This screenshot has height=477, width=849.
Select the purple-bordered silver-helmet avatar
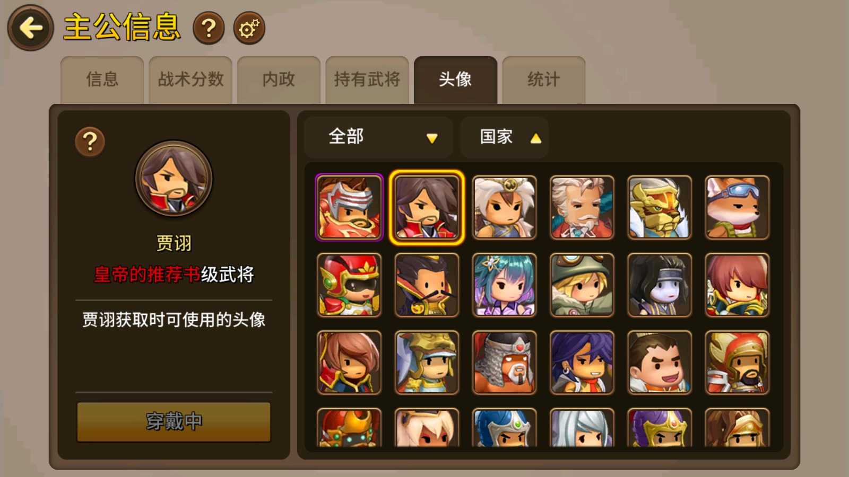pos(349,207)
